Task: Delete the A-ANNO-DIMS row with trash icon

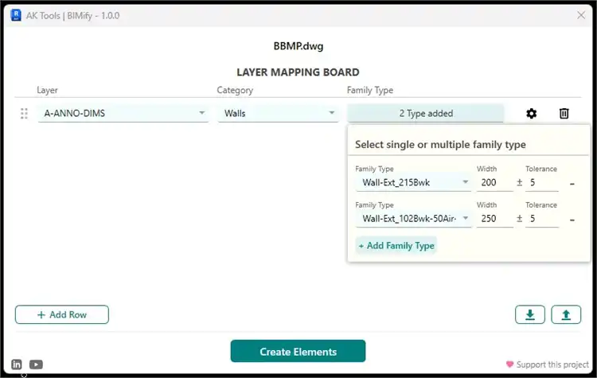Action: (564, 114)
